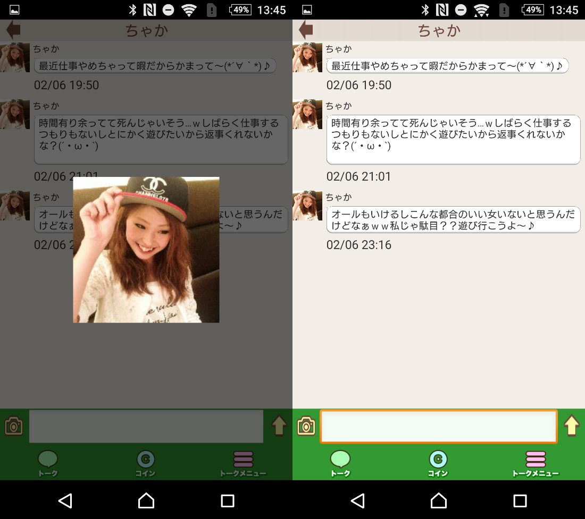585x519 pixels.
Task: Tap the avatar beside the 21:01 message, right screen
Action: pos(307,114)
